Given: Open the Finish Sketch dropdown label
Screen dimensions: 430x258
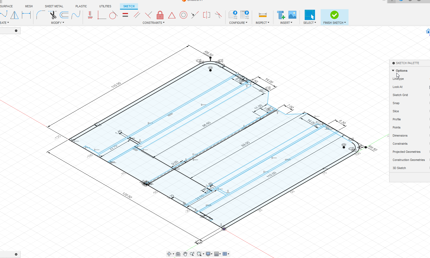Looking at the screenshot, I should [x=334, y=23].
